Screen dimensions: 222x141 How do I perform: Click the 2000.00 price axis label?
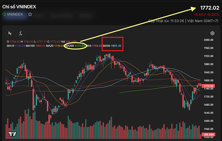tap(208, 40)
